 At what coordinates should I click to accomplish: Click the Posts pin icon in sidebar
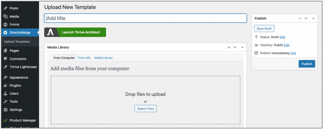[5, 8]
